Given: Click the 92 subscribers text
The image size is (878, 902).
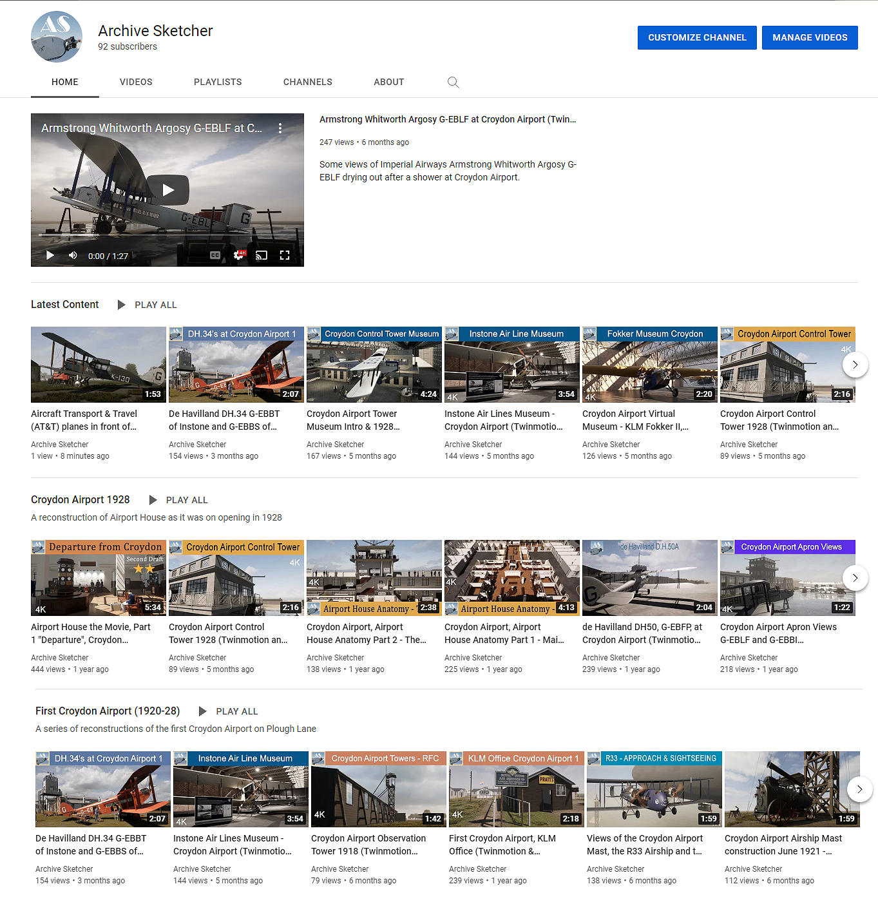Looking at the screenshot, I should pos(128,46).
